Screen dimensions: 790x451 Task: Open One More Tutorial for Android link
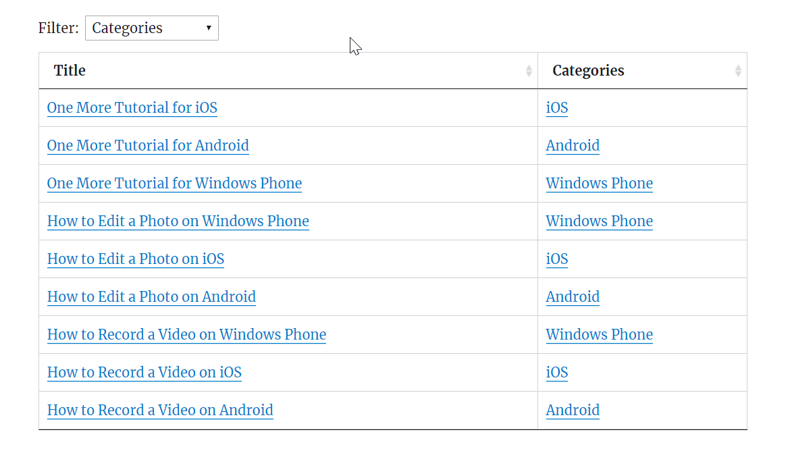click(148, 146)
